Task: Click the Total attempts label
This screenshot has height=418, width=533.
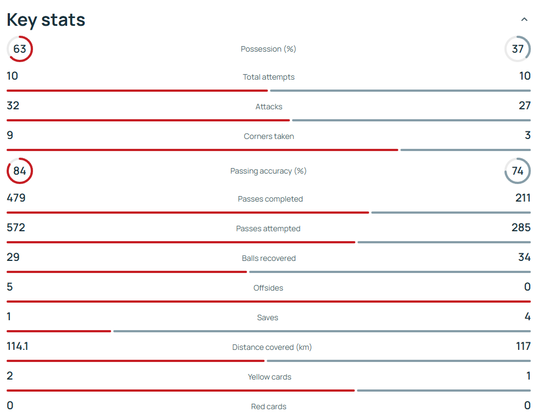Action: point(268,77)
